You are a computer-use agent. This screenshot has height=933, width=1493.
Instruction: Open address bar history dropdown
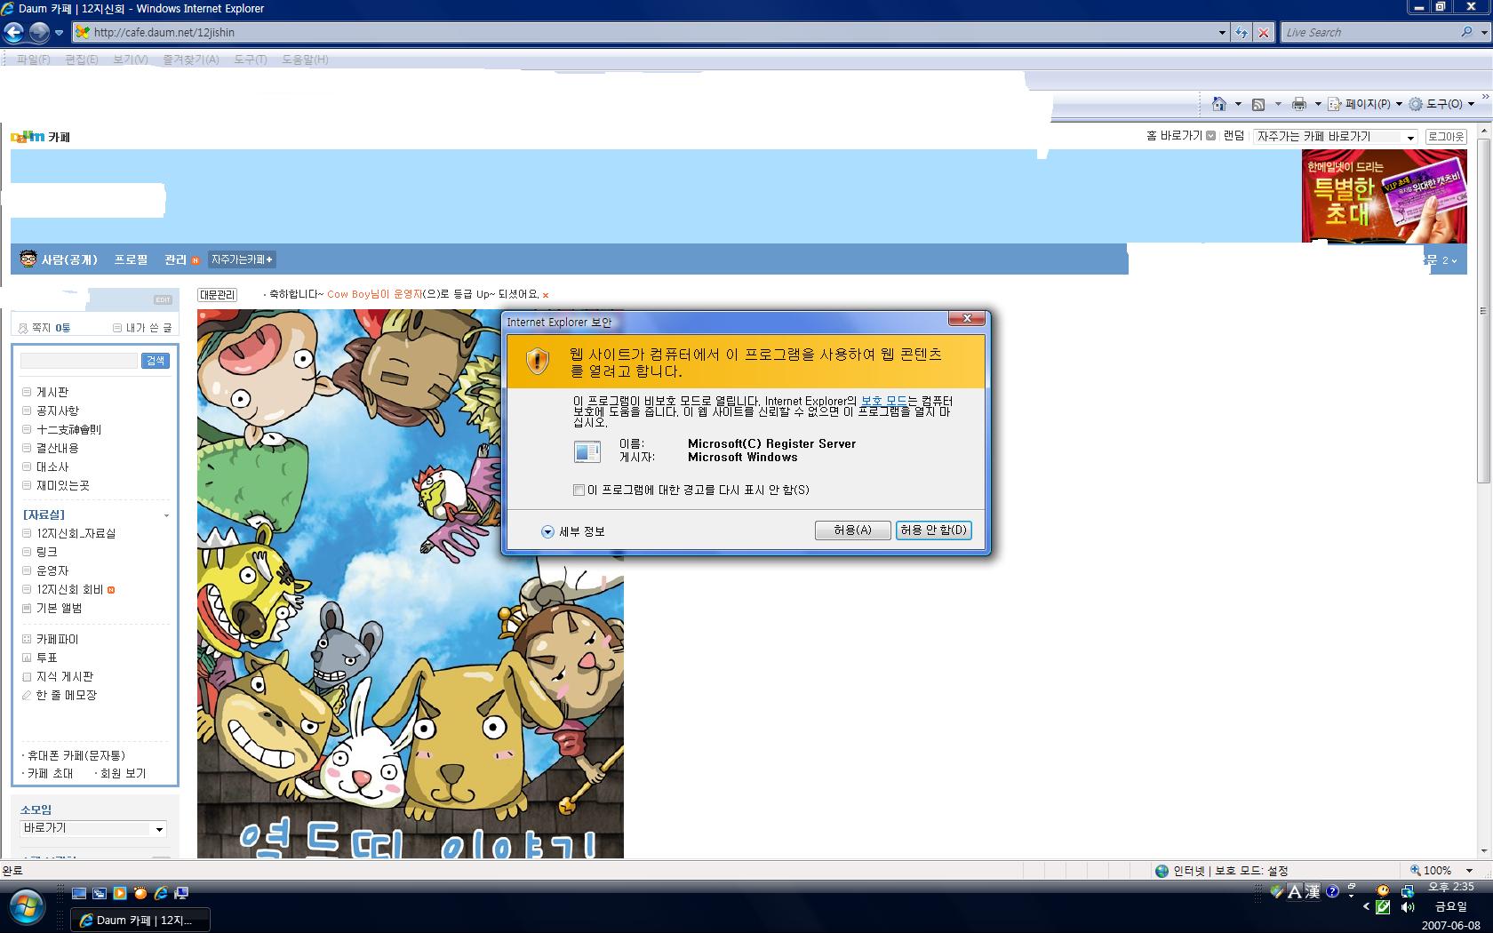pos(1222,33)
